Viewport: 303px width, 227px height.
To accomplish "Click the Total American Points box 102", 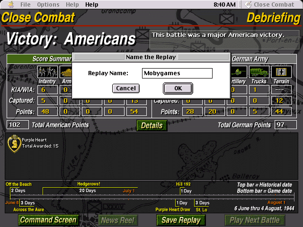I will point(18,125).
